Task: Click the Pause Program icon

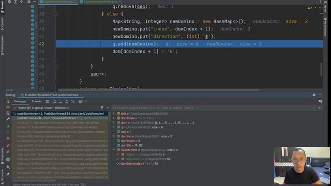Action: pos(8,132)
